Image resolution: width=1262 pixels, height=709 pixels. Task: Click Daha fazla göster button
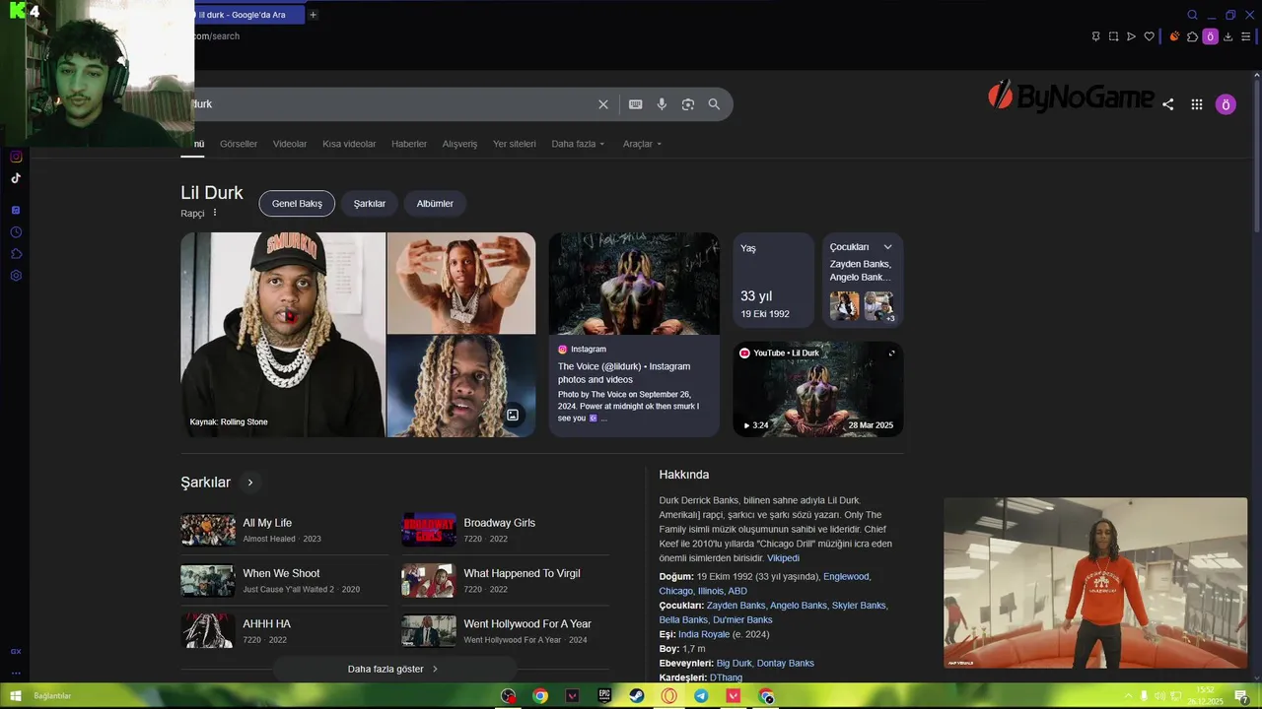393,669
